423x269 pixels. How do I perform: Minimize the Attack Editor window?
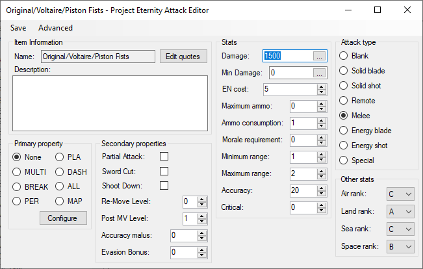tap(348, 10)
